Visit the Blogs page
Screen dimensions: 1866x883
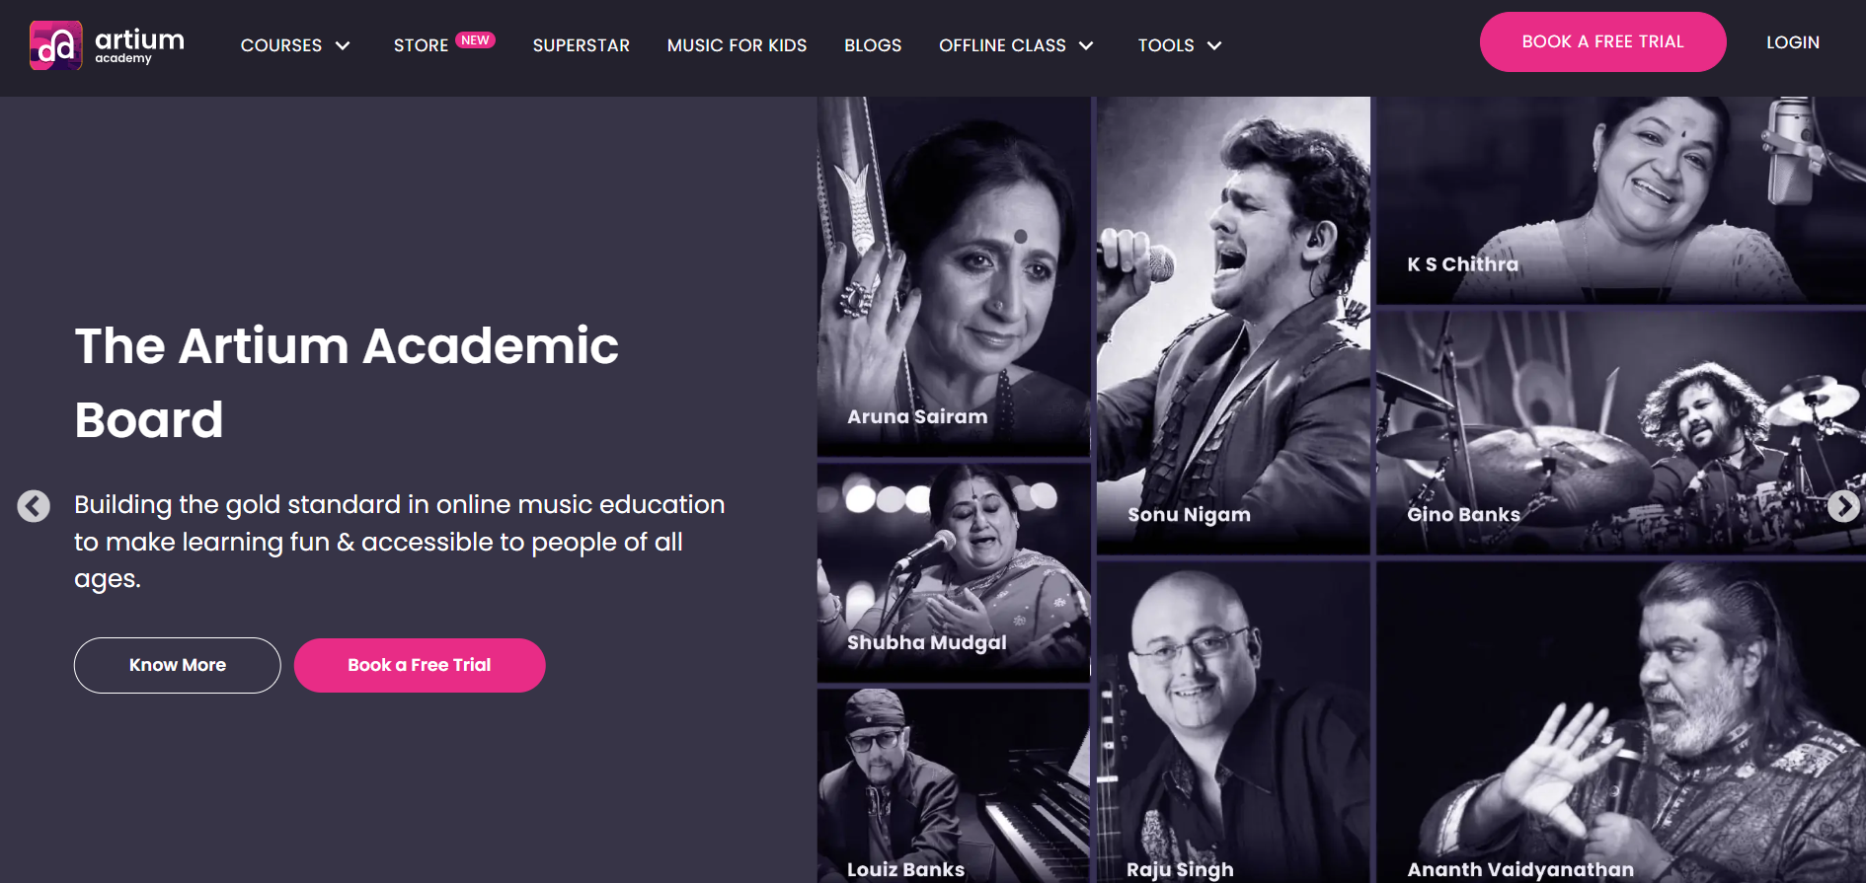coord(873,45)
